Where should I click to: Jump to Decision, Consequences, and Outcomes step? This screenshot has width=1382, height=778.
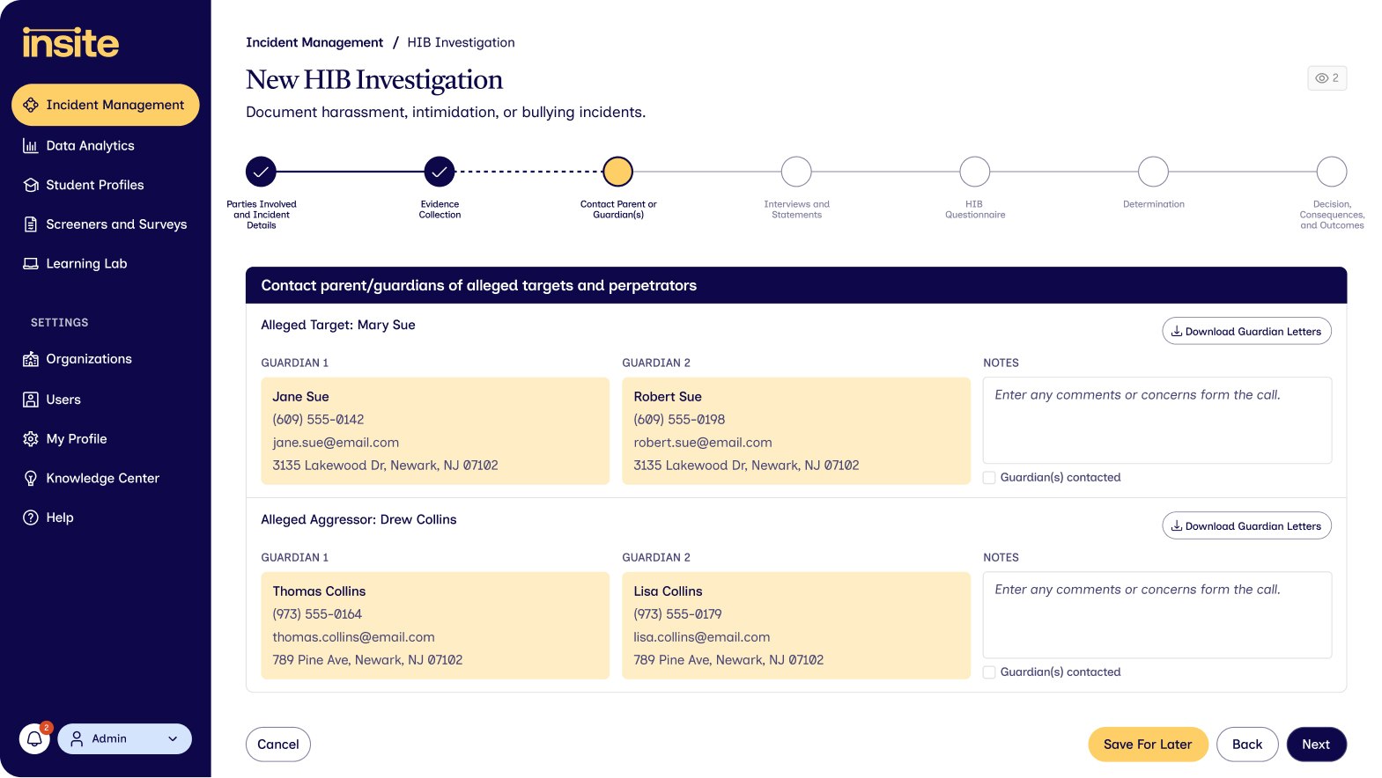pyautogui.click(x=1332, y=172)
